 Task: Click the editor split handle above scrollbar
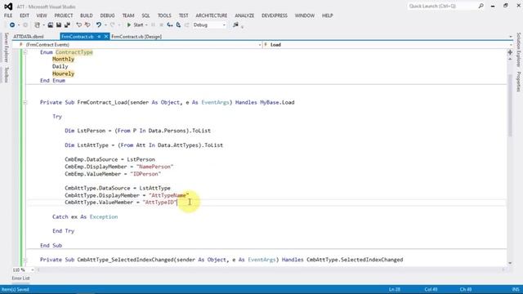pyautogui.click(x=510, y=52)
